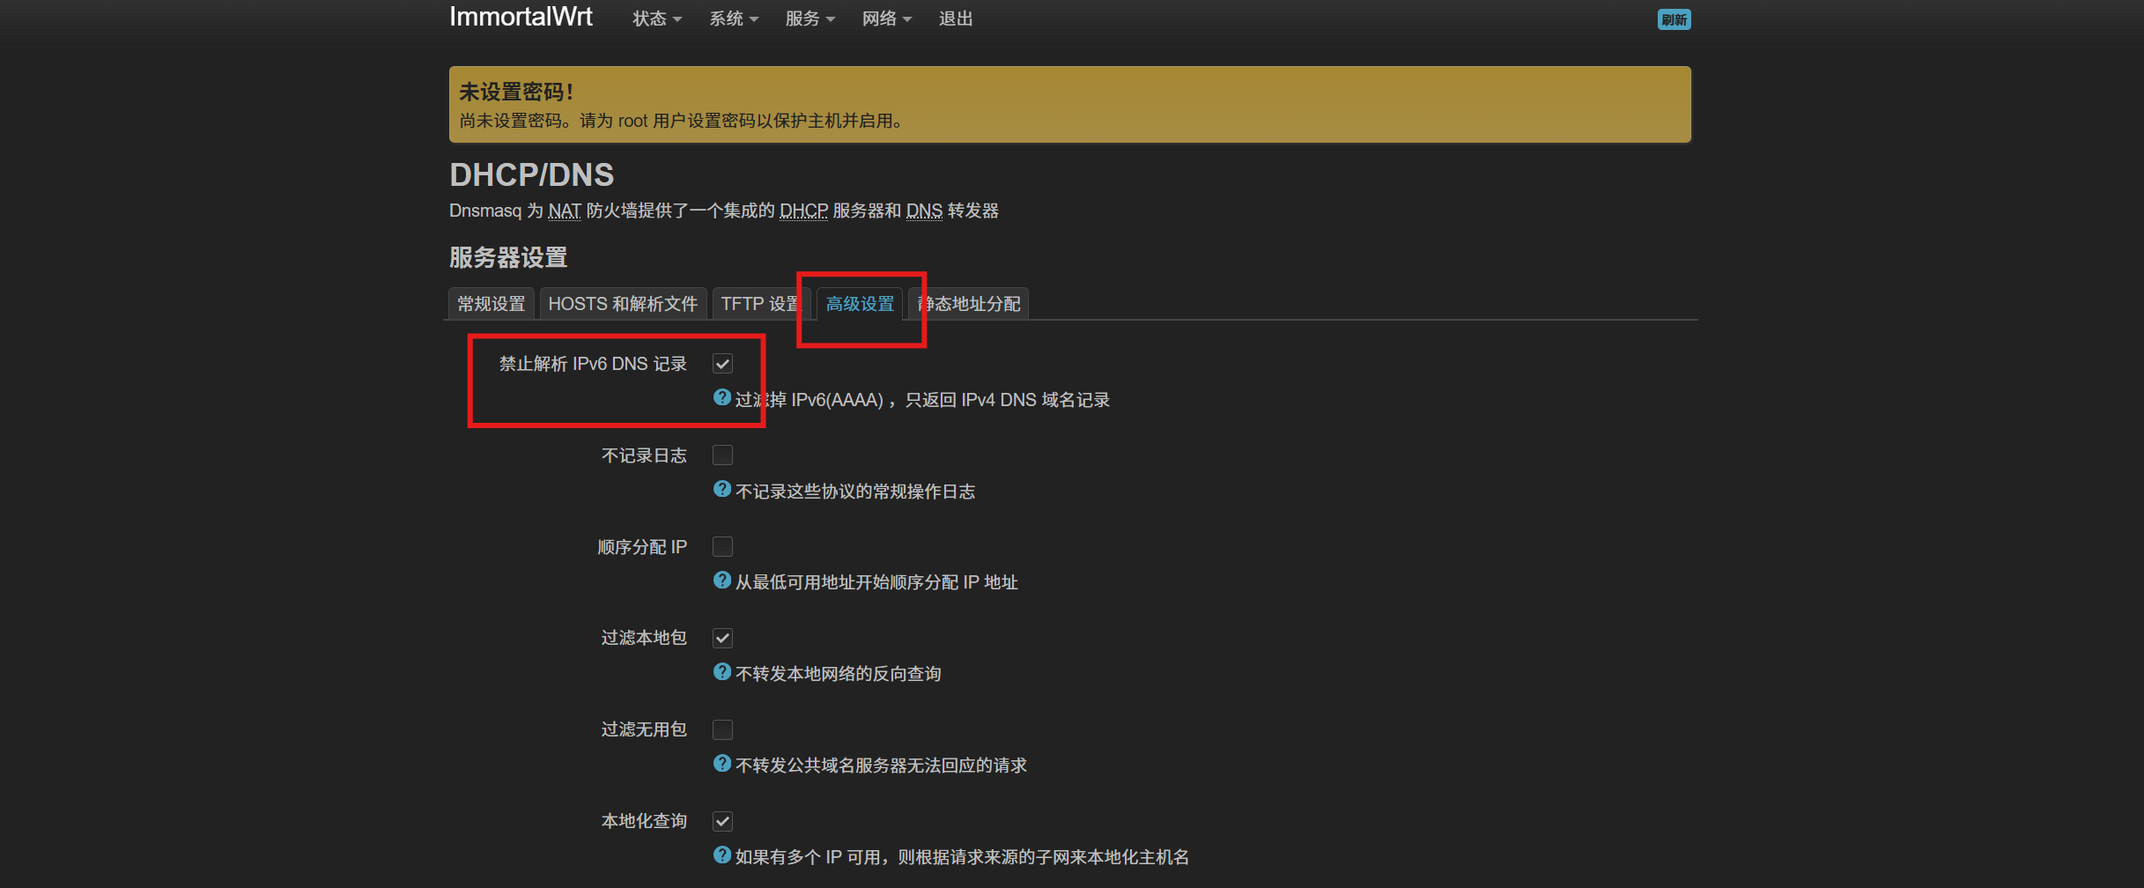Click help icon under 不记录日志 option
Screen dimensions: 2144x888
coord(721,490)
